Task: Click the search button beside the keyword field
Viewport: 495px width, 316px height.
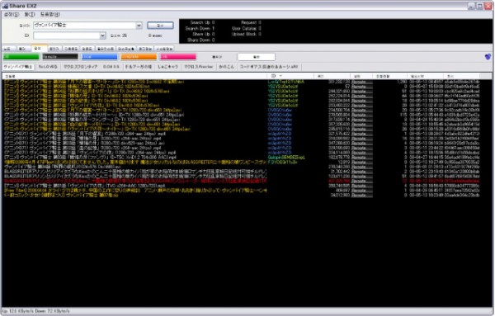Action: [x=160, y=26]
